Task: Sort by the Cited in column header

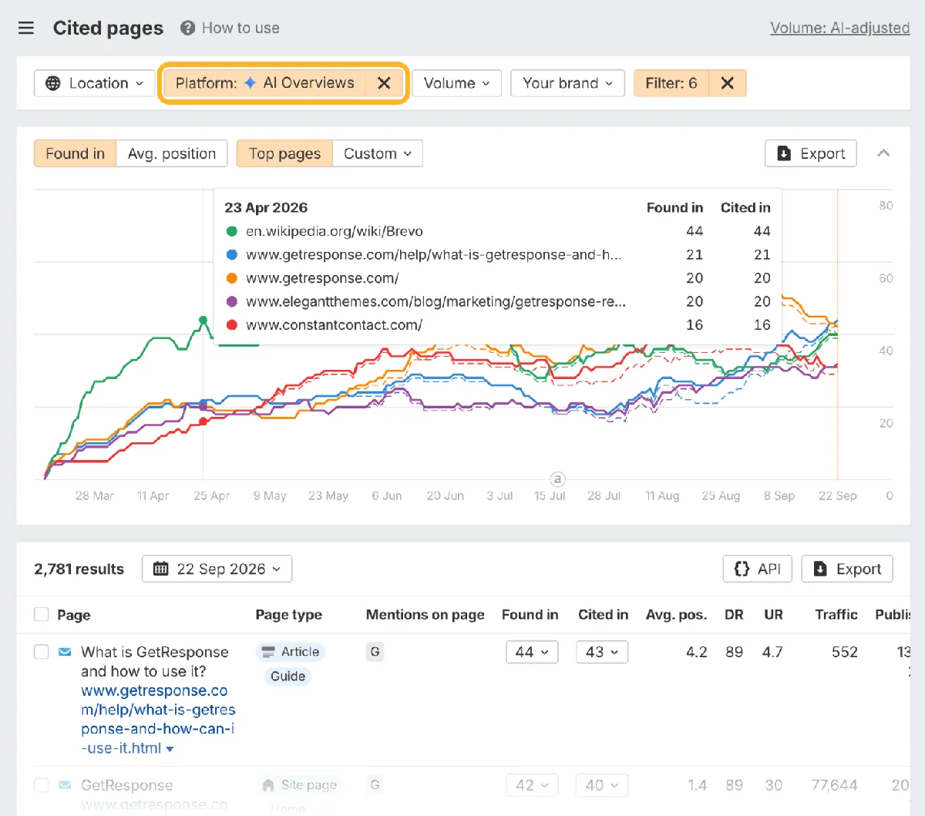Action: click(x=603, y=615)
